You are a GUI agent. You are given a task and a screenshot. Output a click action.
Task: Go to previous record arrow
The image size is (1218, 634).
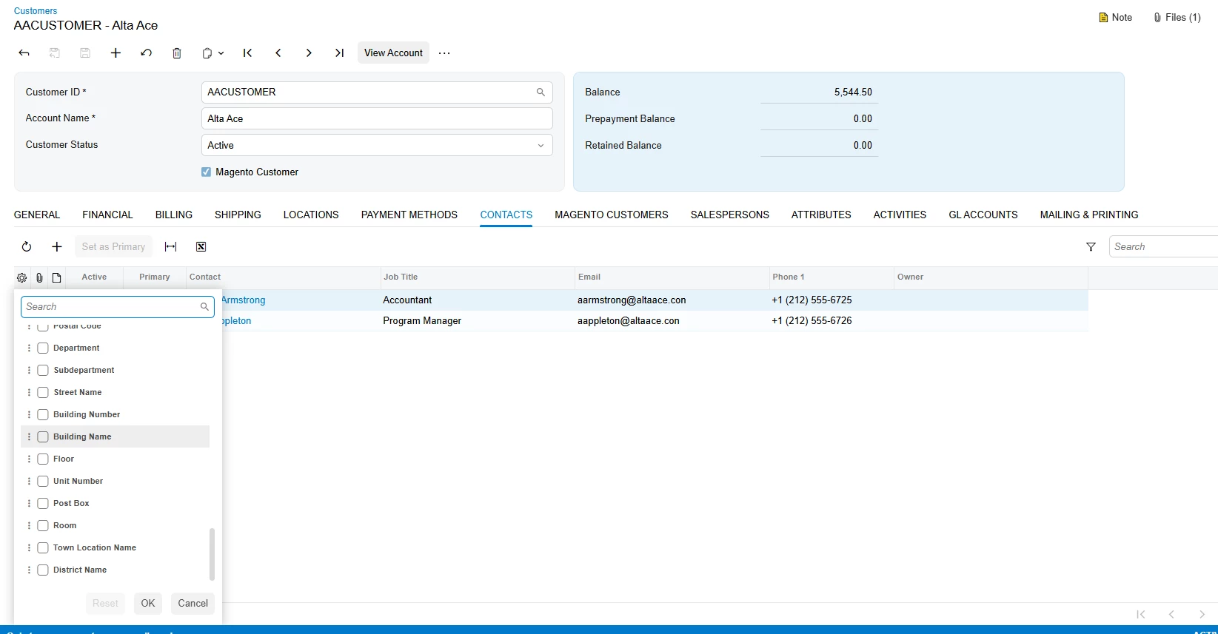pos(278,53)
